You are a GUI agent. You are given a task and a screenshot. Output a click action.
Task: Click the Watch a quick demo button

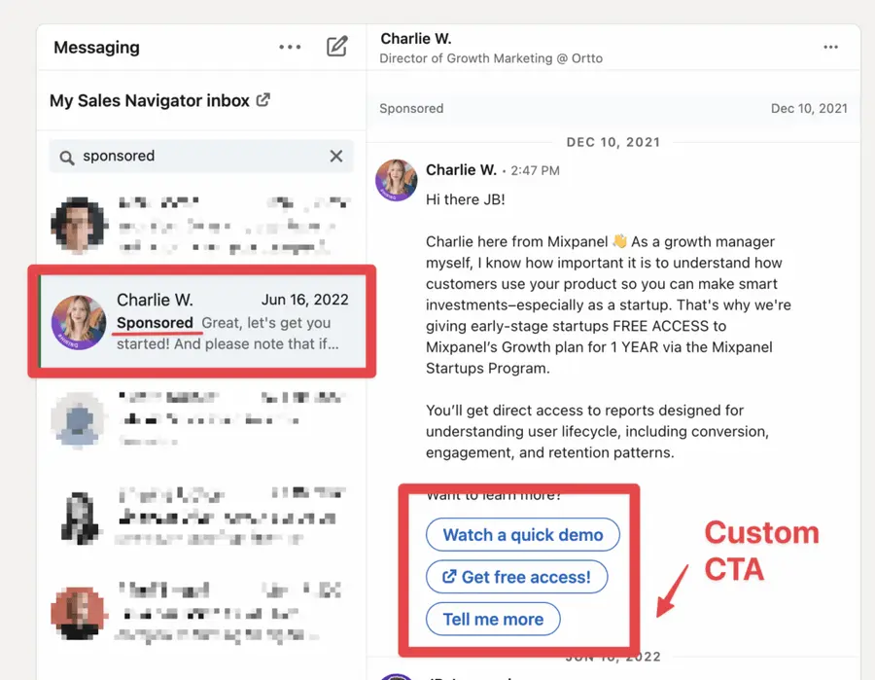coord(522,534)
